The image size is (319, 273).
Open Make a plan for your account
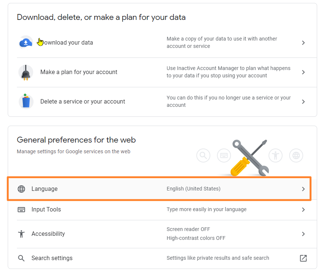[x=79, y=72]
